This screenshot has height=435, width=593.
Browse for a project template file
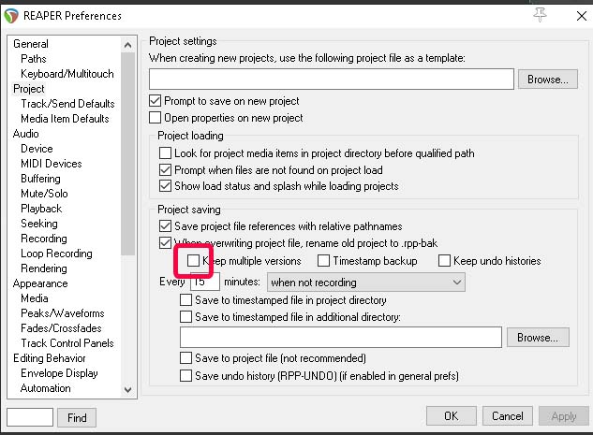[548, 79]
